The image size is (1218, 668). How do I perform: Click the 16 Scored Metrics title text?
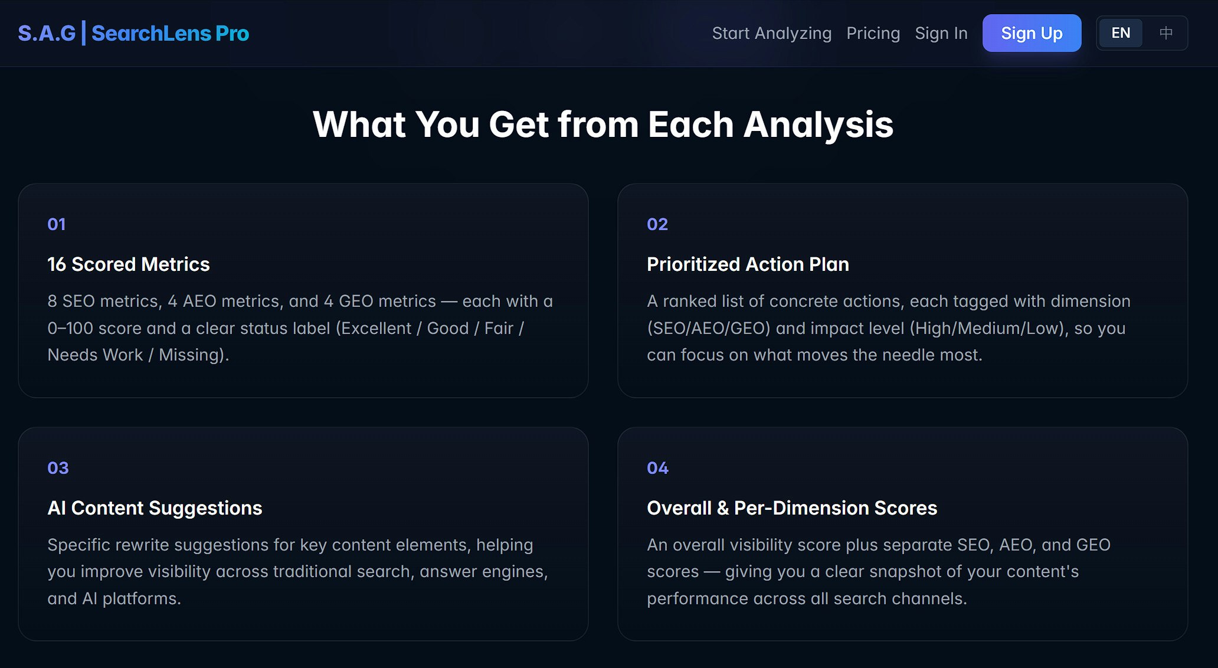128,264
